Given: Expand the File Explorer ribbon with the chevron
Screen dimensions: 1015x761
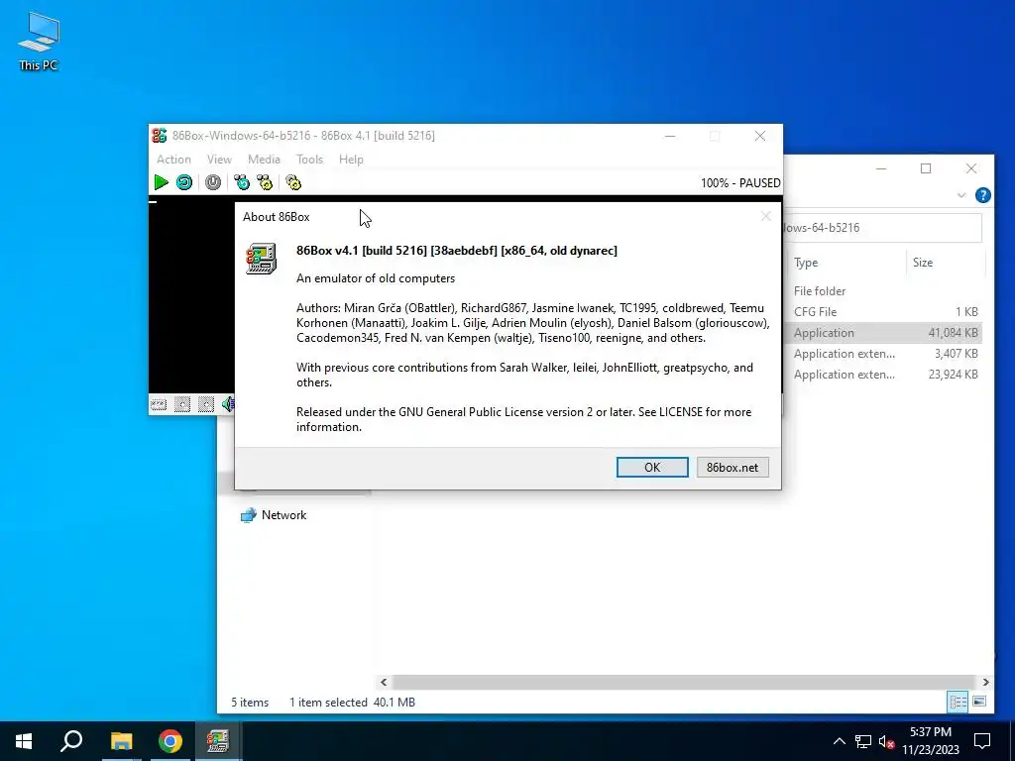Looking at the screenshot, I should (961, 195).
